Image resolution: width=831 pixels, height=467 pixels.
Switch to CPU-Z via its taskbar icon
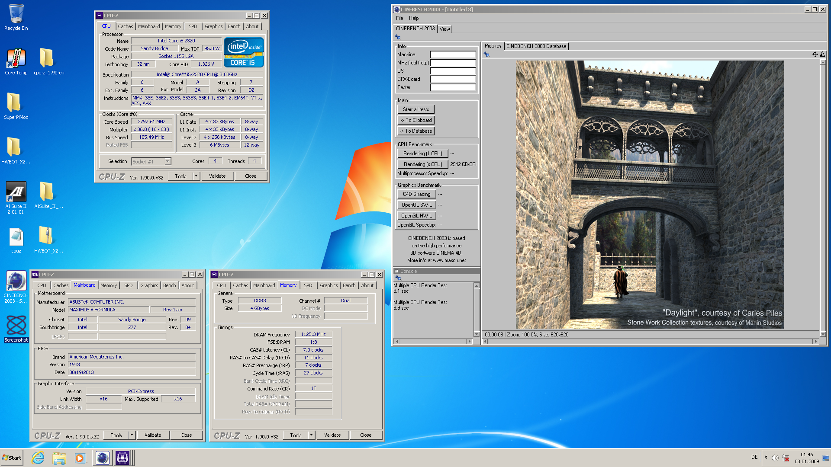click(122, 458)
